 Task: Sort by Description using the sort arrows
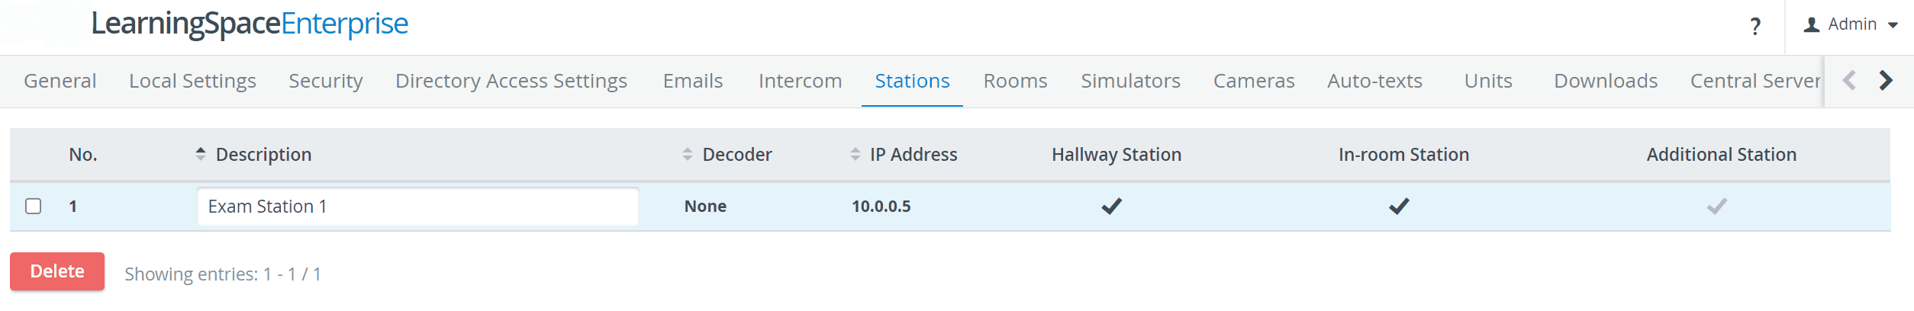(x=201, y=154)
